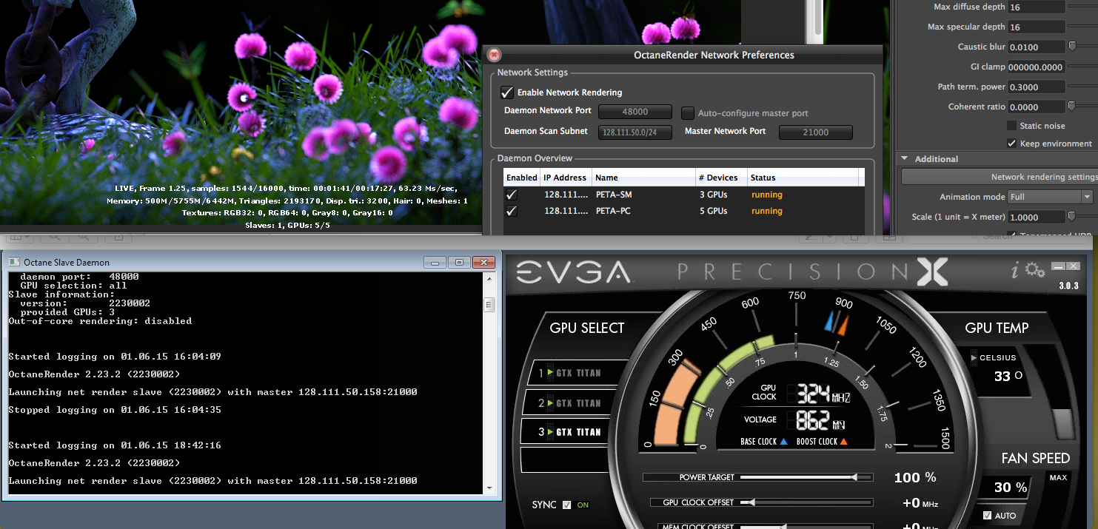Minimize the EVGA Precision X window
The height and width of the screenshot is (529, 1098).
[1059, 267]
